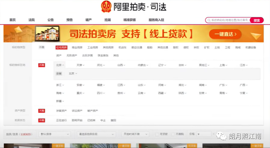
Task: Open the 首页 navigation item
Action: click(12, 20)
